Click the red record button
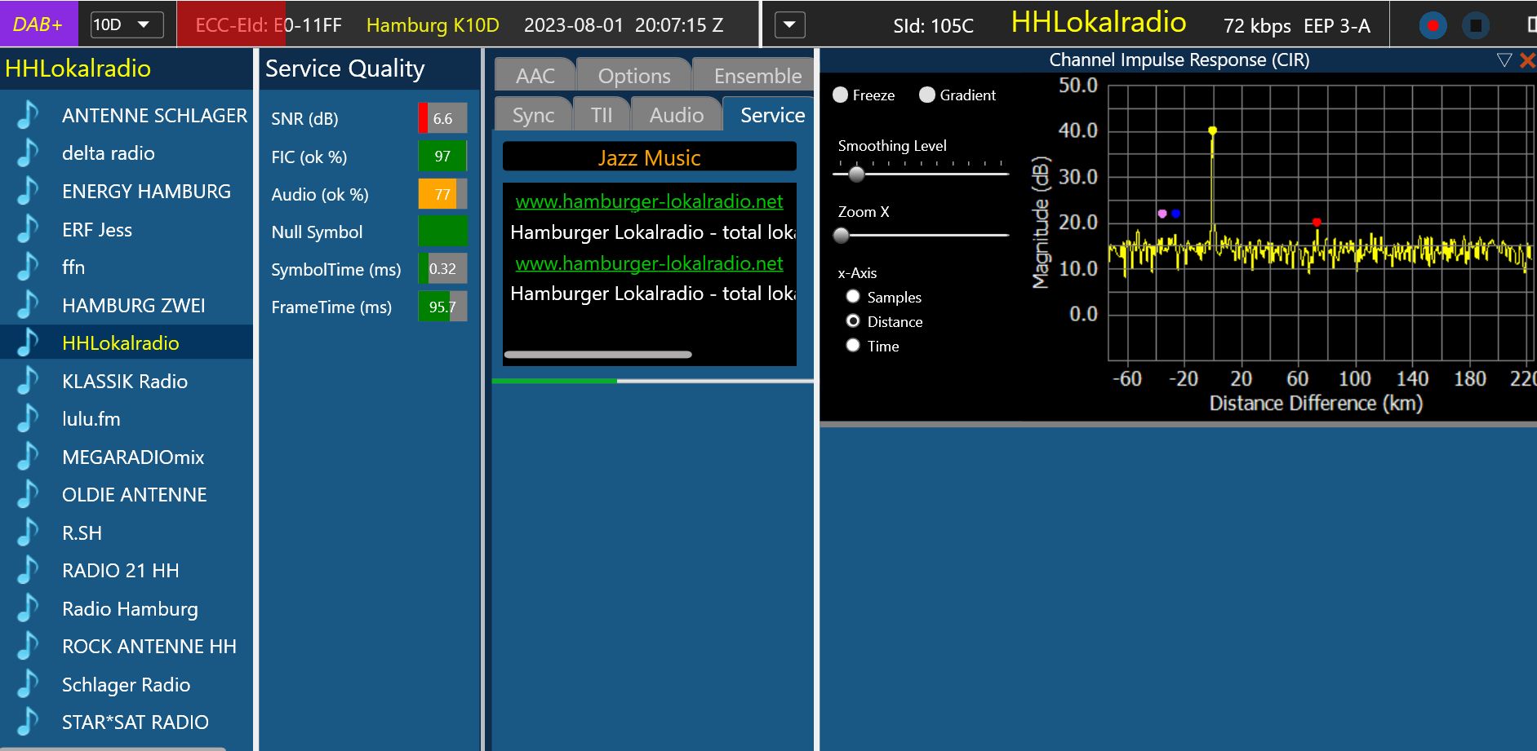The width and height of the screenshot is (1537, 751). pos(1432,25)
